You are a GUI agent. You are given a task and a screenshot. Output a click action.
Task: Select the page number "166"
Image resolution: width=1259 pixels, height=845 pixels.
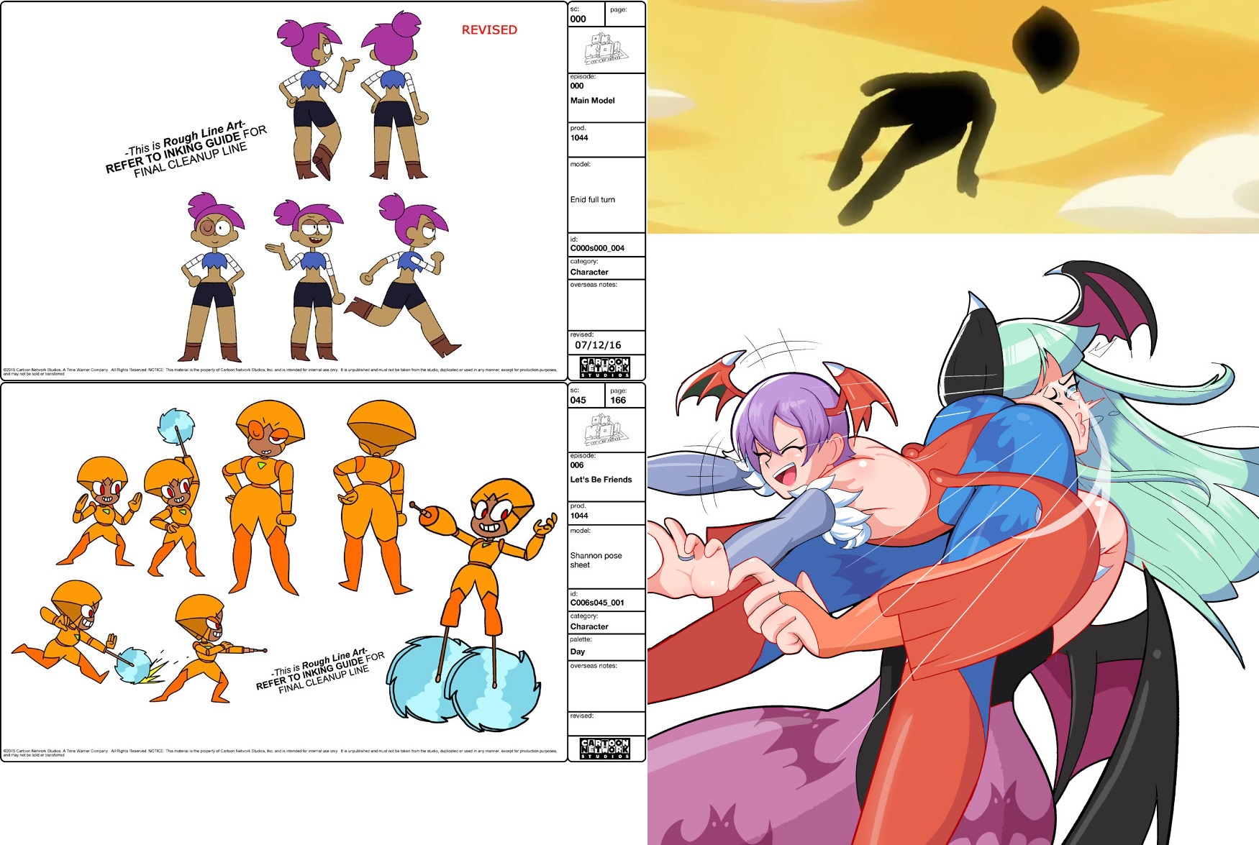618,401
